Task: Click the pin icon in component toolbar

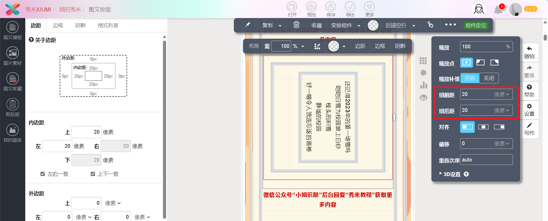Action: click(247, 25)
